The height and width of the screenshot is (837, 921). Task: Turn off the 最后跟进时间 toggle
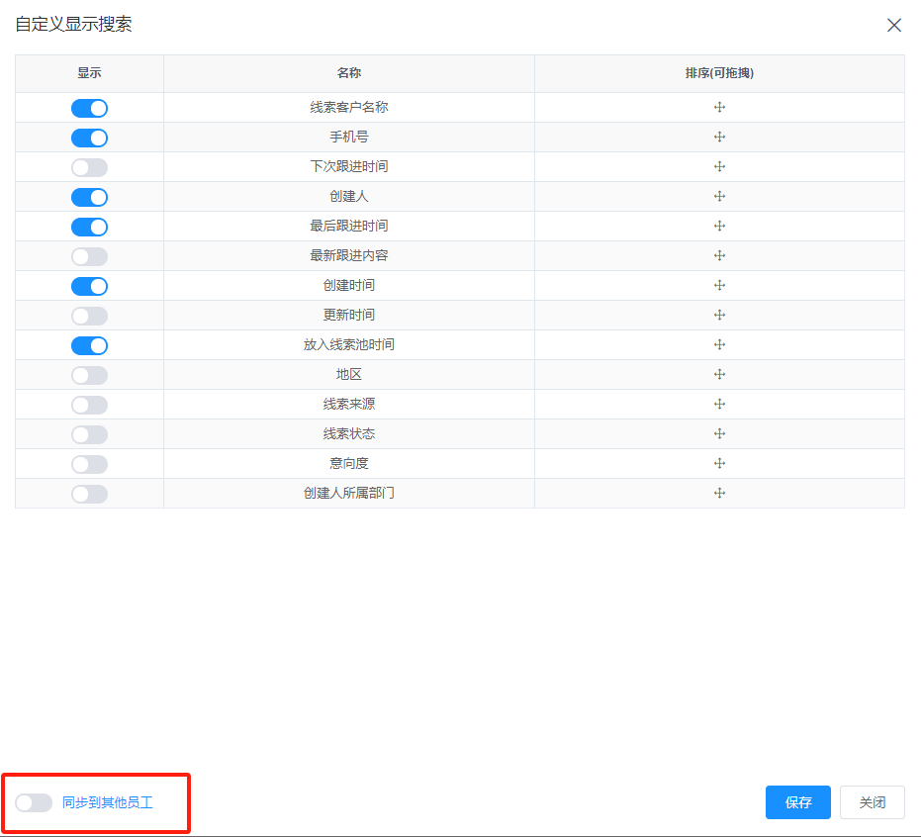point(89,227)
